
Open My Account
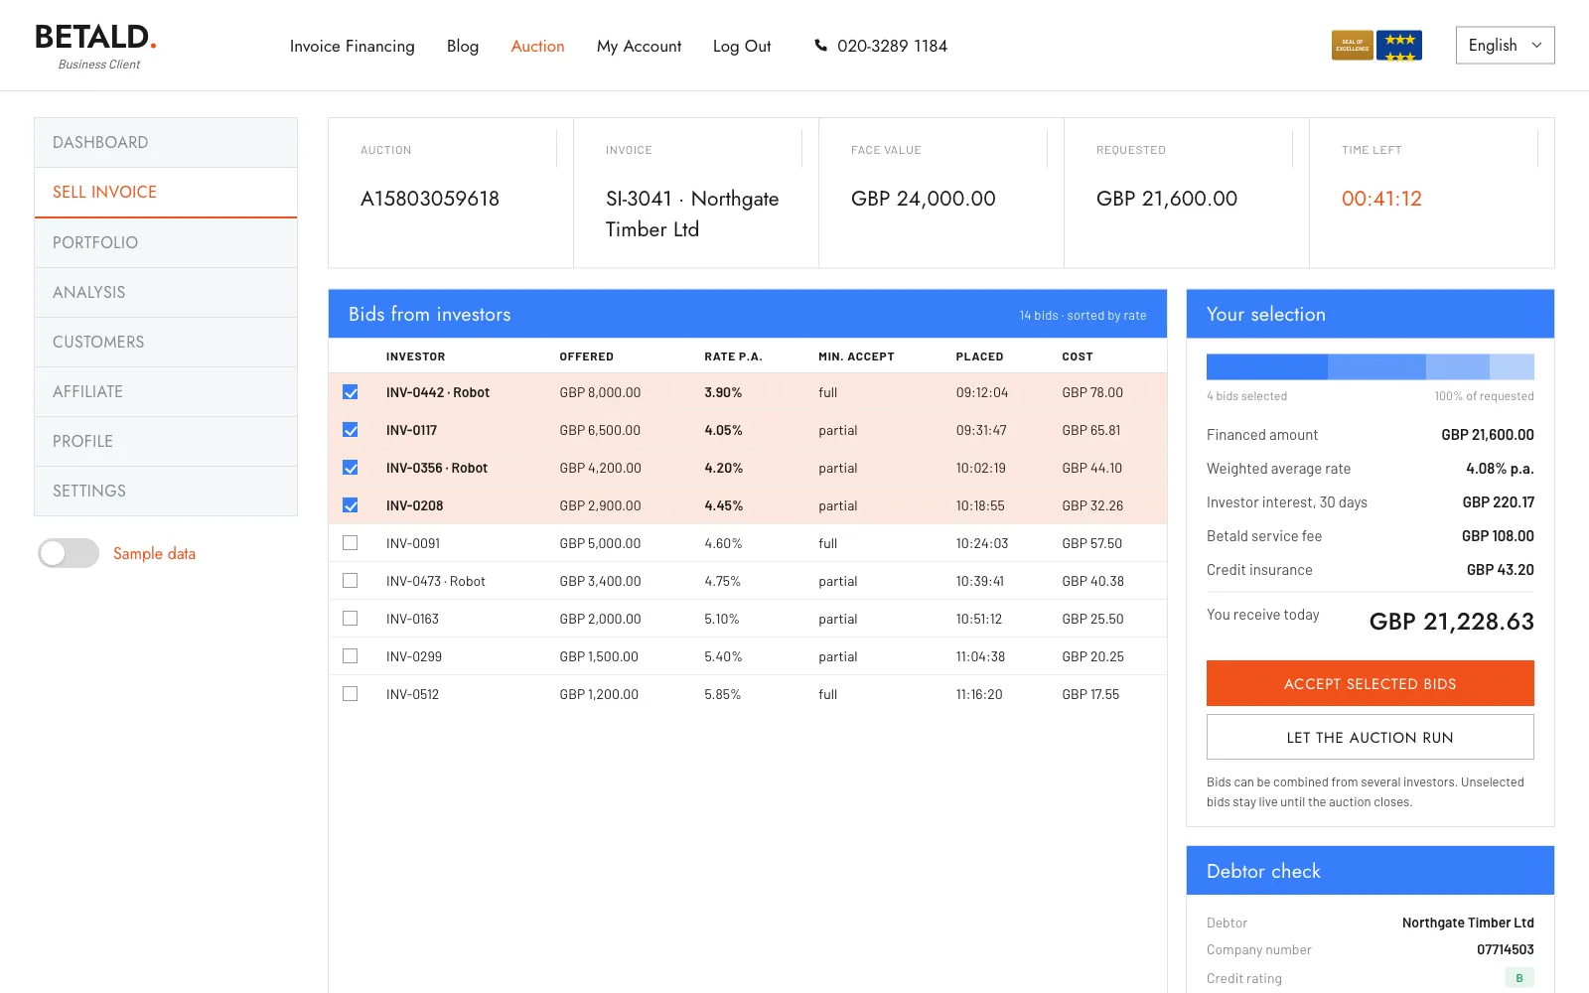(639, 46)
